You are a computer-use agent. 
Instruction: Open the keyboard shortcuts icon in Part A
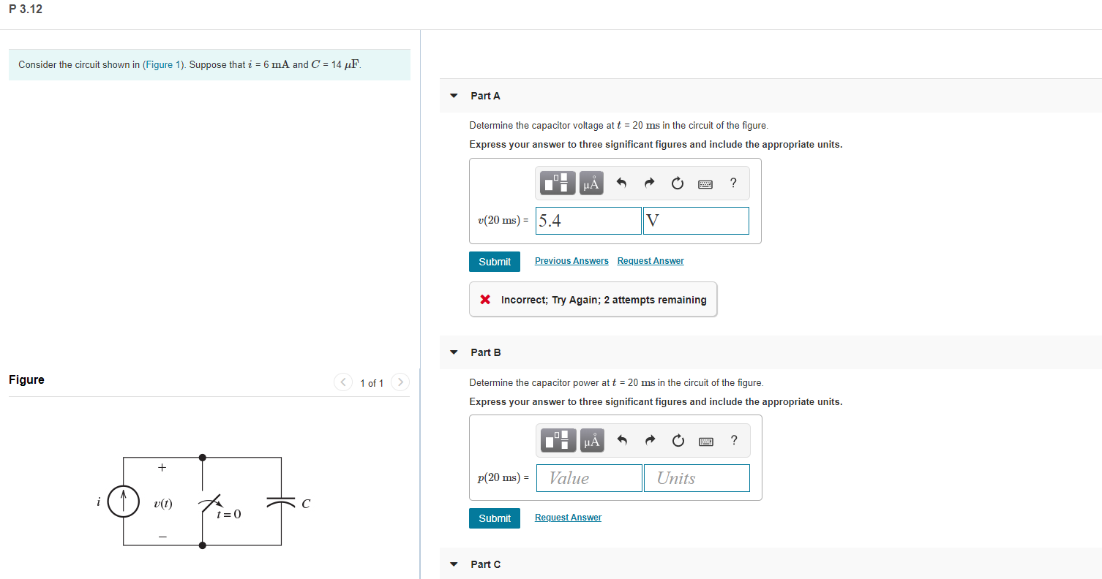click(x=705, y=183)
